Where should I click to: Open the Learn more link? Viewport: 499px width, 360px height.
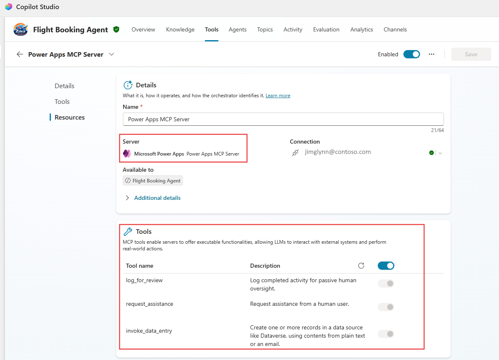[278, 95]
